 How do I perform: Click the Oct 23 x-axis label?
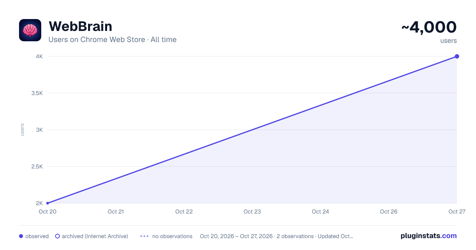pyautogui.click(x=252, y=212)
